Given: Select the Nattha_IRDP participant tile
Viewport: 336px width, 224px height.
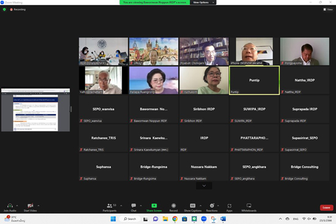Looking at the screenshot, I should pyautogui.click(x=304, y=80).
